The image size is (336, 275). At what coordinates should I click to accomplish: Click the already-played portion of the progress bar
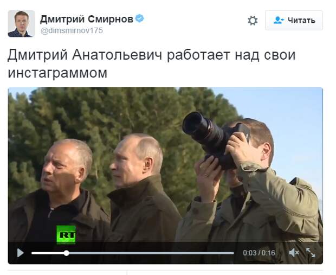[48, 253]
